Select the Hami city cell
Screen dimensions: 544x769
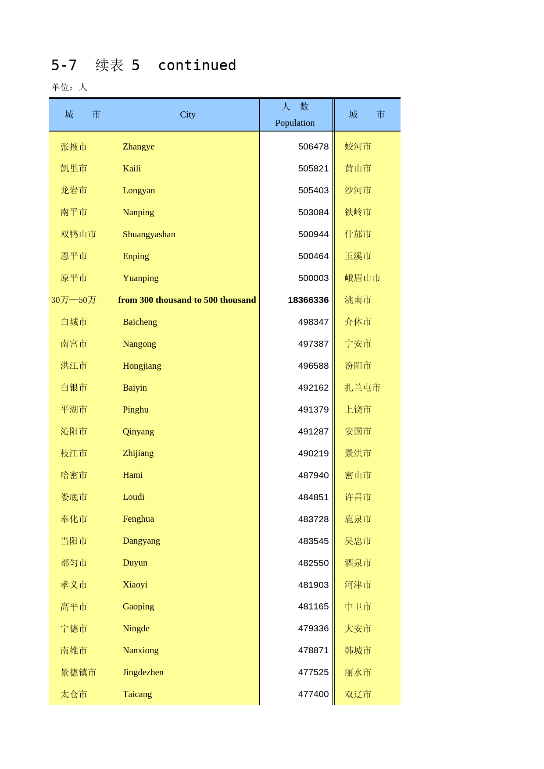tap(132, 475)
